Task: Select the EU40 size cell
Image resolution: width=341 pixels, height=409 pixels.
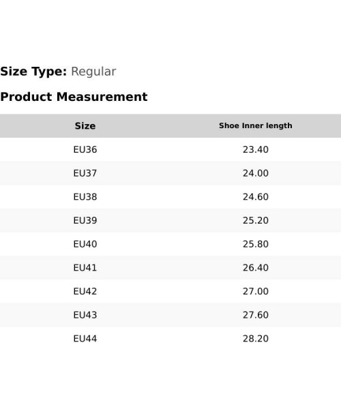Action: click(x=85, y=244)
